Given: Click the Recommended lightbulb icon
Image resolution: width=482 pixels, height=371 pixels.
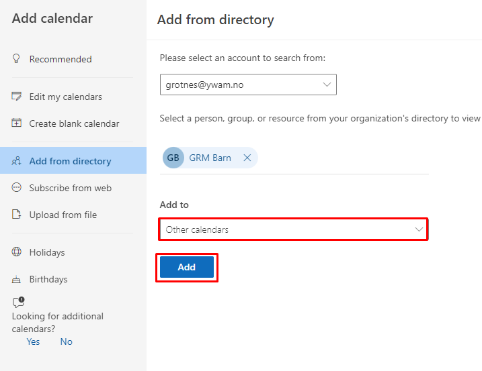Looking at the screenshot, I should (x=17, y=59).
